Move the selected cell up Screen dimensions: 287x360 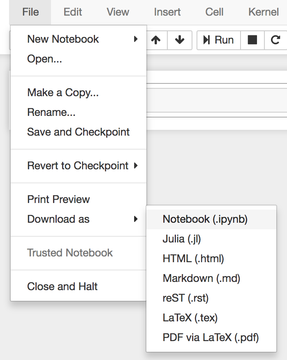click(156, 40)
